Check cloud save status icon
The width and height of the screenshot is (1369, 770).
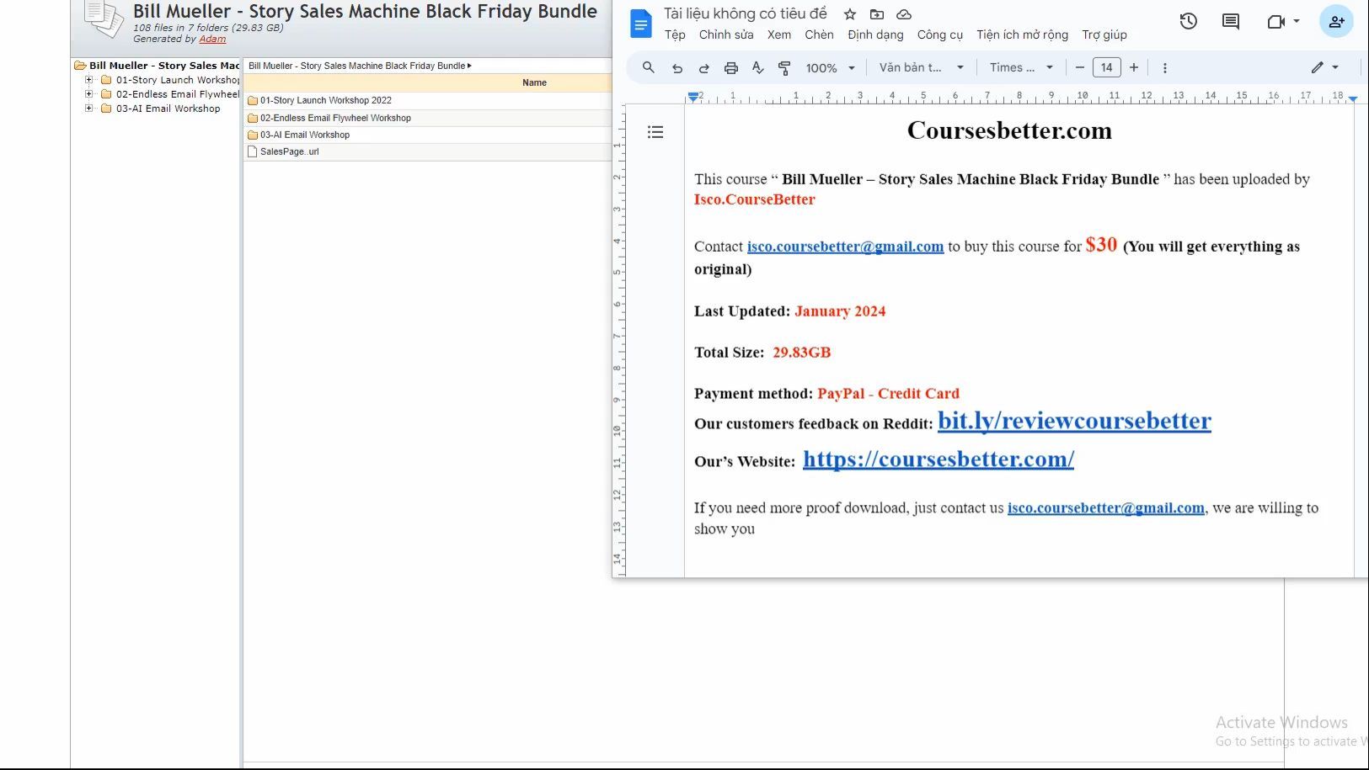click(x=904, y=14)
